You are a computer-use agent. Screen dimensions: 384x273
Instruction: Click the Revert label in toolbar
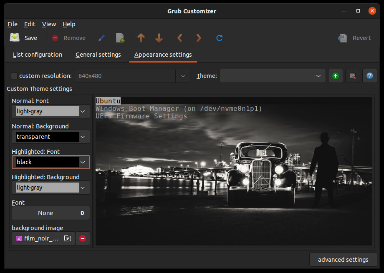[x=362, y=38]
